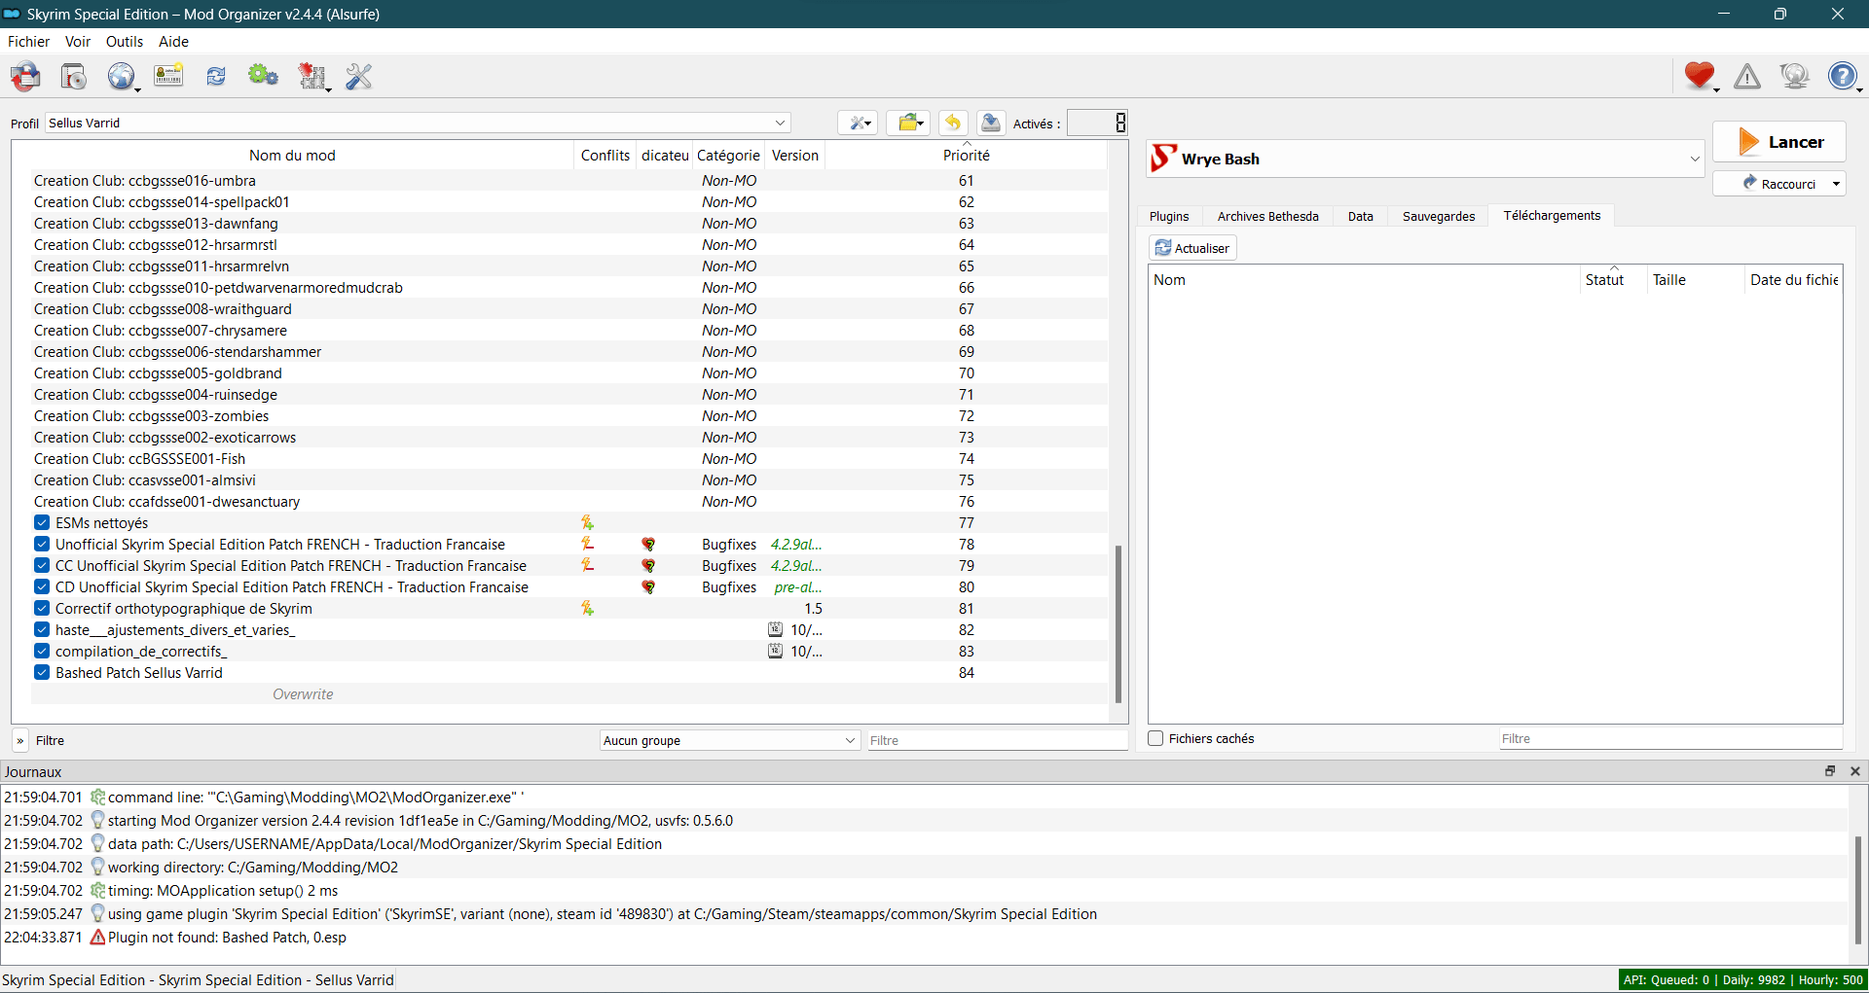1869x993 pixels.
Task: Open the Raccourci shortcut dropdown
Action: [x=1837, y=184]
